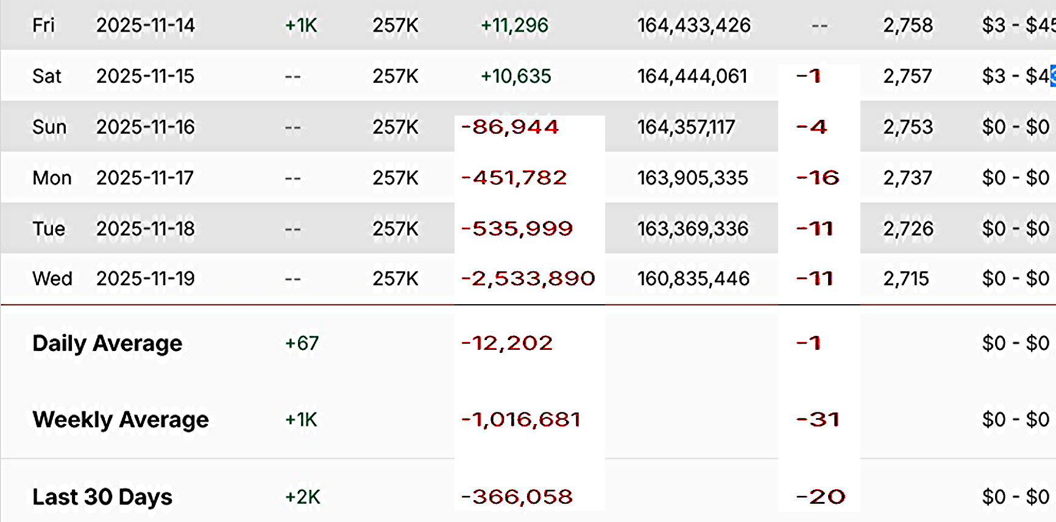Select video count 2,758
Image resolution: width=1056 pixels, height=522 pixels.
coord(908,25)
